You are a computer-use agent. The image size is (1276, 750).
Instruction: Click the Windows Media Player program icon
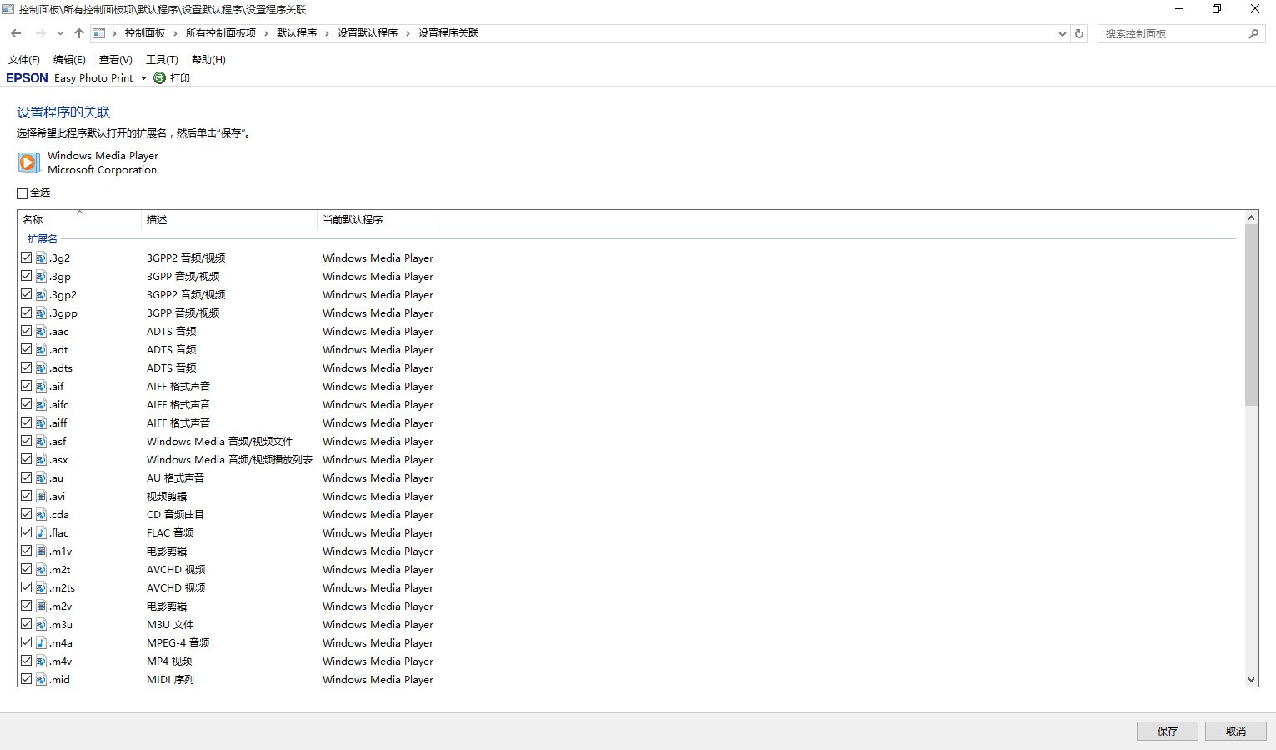point(28,162)
